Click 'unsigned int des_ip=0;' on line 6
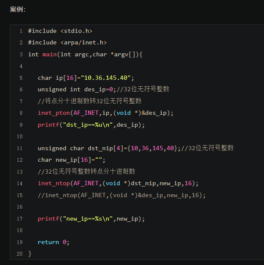Image resolution: width=264 pixels, height=265 pixels. (77, 90)
